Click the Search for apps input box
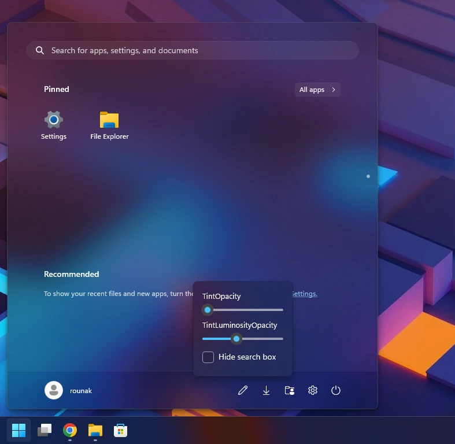 pyautogui.click(x=193, y=50)
